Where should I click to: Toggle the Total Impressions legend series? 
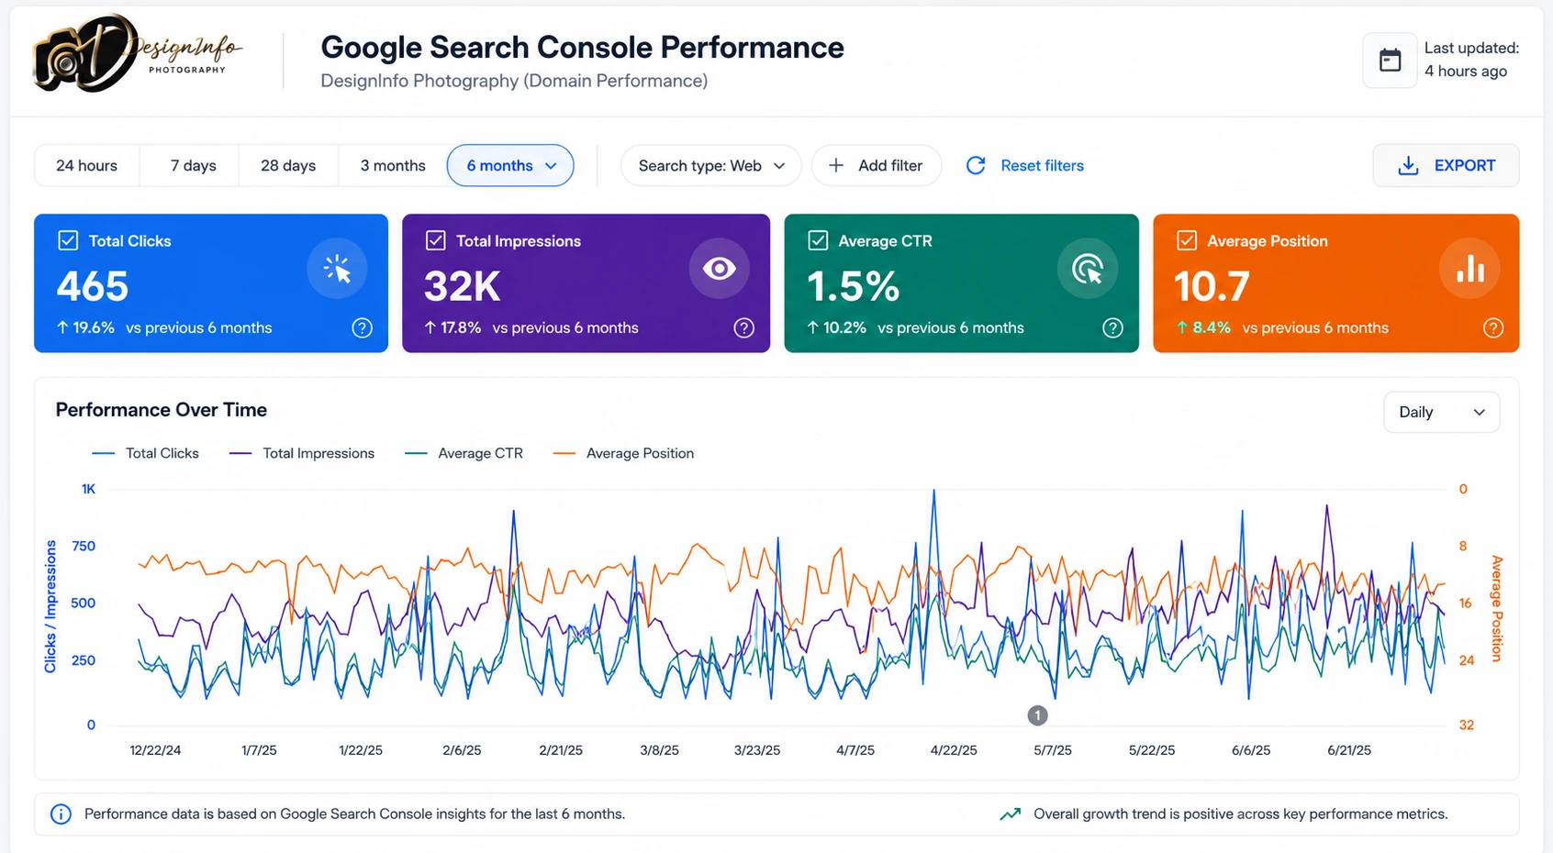[x=302, y=453]
